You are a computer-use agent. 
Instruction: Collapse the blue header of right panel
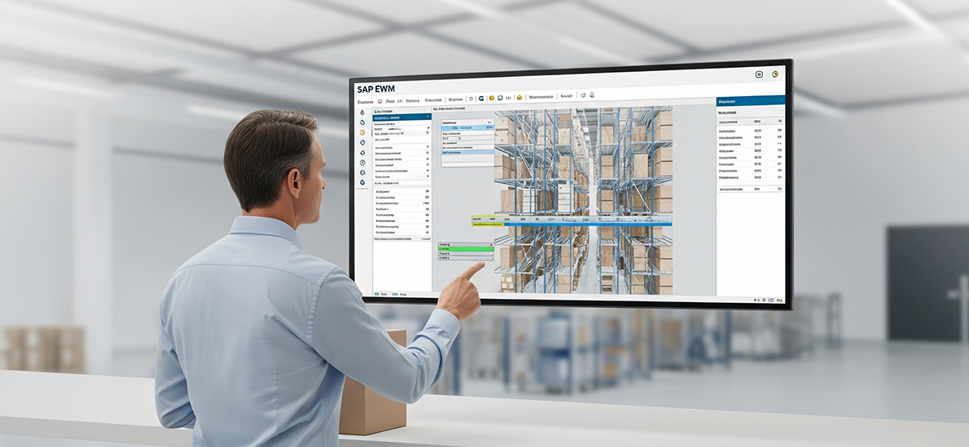(750, 101)
